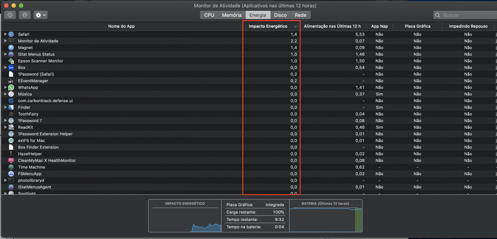Viewport: 497px width, 239px height.
Task: Click the HazelHelper icon
Action: 11,154
